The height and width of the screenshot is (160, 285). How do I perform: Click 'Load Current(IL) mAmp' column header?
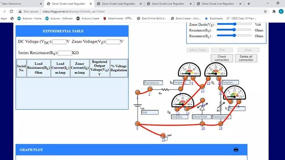[61, 68]
